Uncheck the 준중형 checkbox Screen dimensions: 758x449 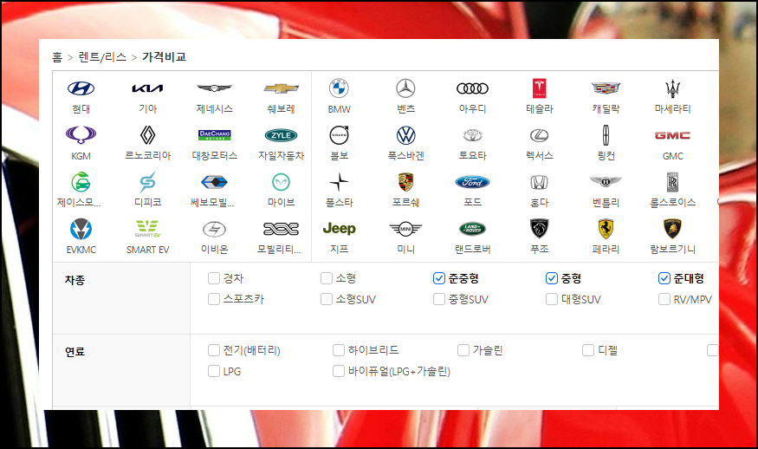click(439, 278)
